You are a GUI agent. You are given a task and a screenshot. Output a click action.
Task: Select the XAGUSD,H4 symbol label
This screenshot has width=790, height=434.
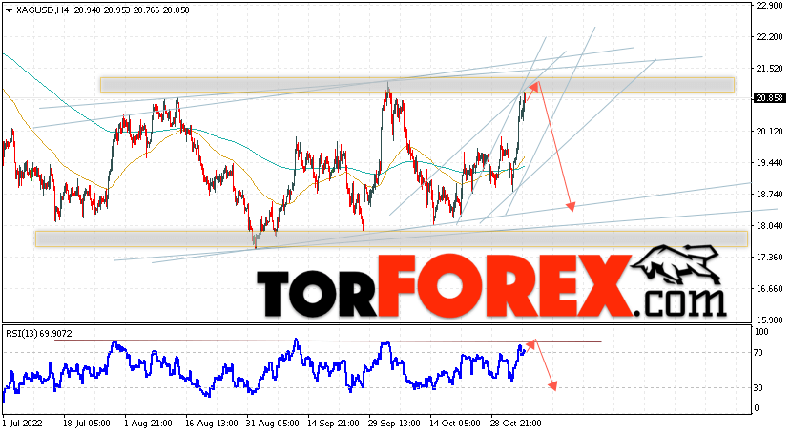[x=42, y=10]
